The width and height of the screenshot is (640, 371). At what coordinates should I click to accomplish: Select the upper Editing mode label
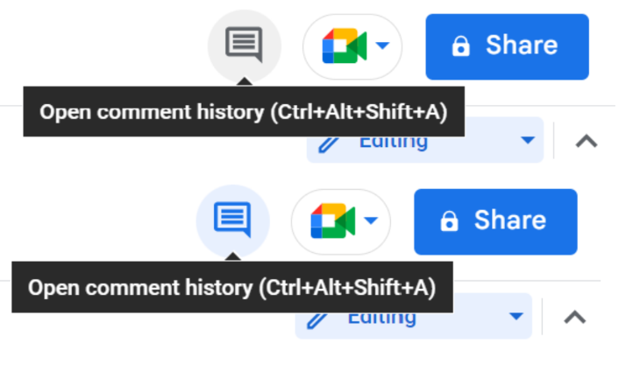coord(394,143)
